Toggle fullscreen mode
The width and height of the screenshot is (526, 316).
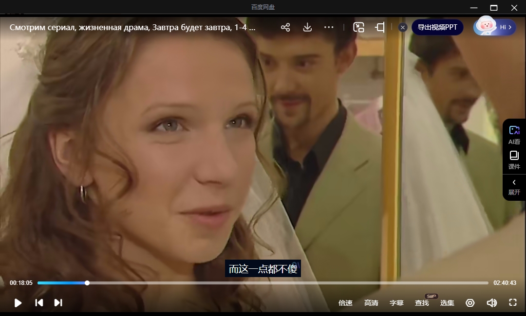(x=513, y=302)
